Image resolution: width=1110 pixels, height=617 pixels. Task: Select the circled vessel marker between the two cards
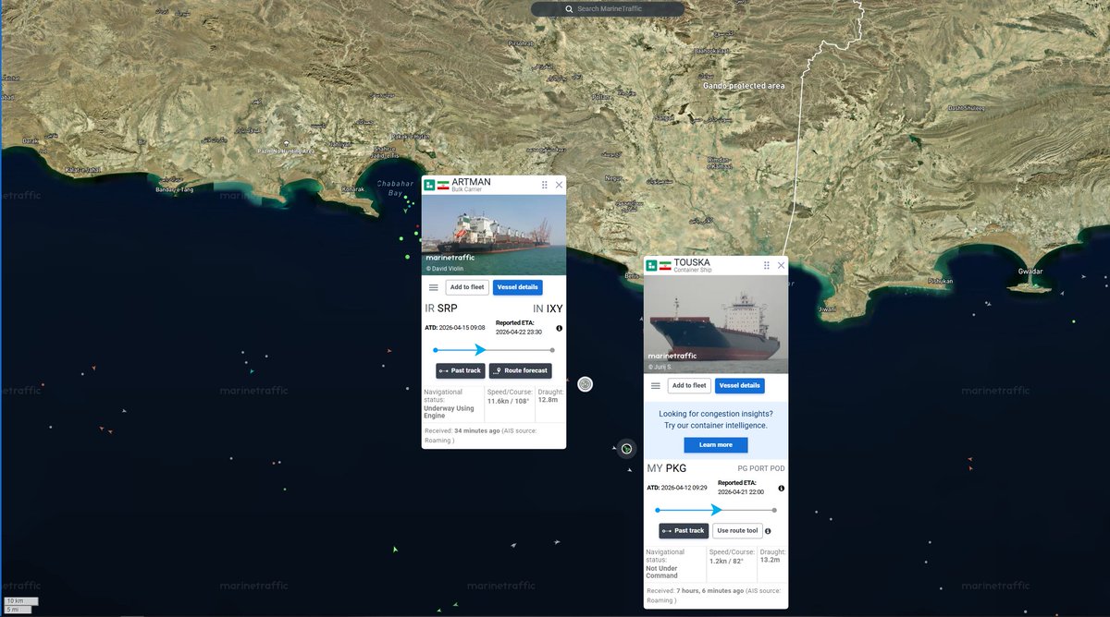click(x=585, y=384)
